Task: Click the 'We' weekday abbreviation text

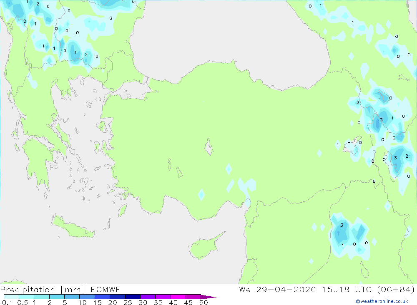Action: pyautogui.click(x=245, y=289)
